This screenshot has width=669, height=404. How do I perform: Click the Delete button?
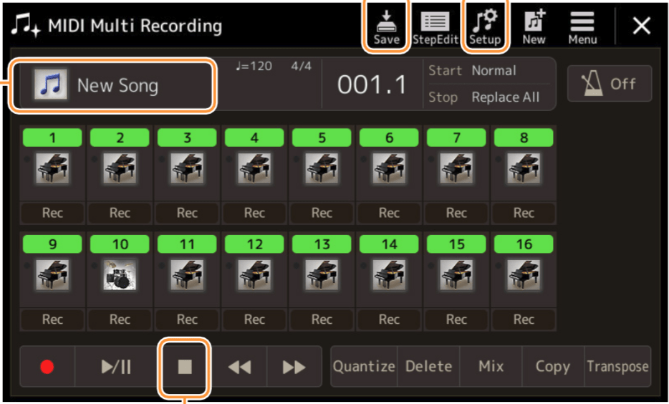428,366
